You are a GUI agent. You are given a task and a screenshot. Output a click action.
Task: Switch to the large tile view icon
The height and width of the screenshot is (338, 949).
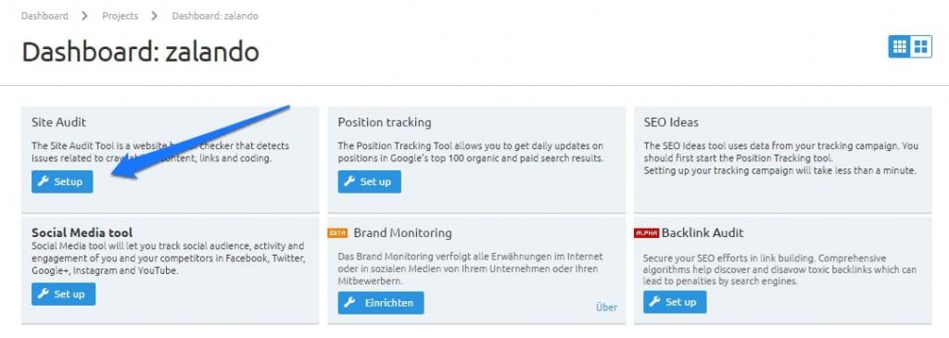click(x=921, y=46)
